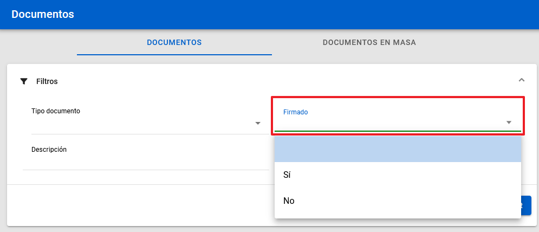Choose "Sí" in the Firmado list
The height and width of the screenshot is (232, 539).
coord(397,175)
